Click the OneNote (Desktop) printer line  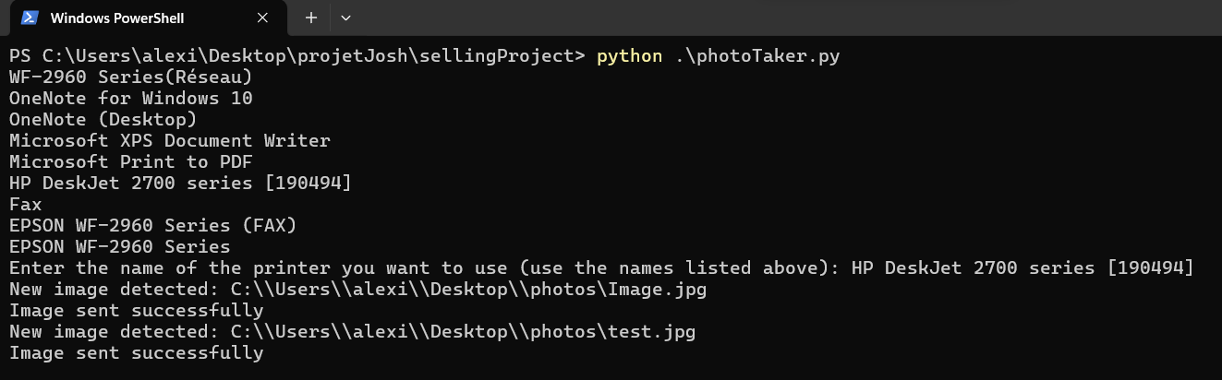pos(103,120)
